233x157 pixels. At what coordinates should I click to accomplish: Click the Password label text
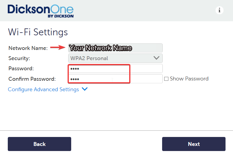coord(21,68)
